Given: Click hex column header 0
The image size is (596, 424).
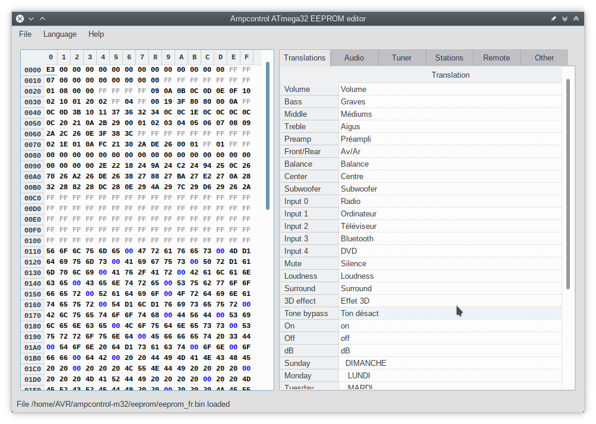Looking at the screenshot, I should tap(50, 57).
